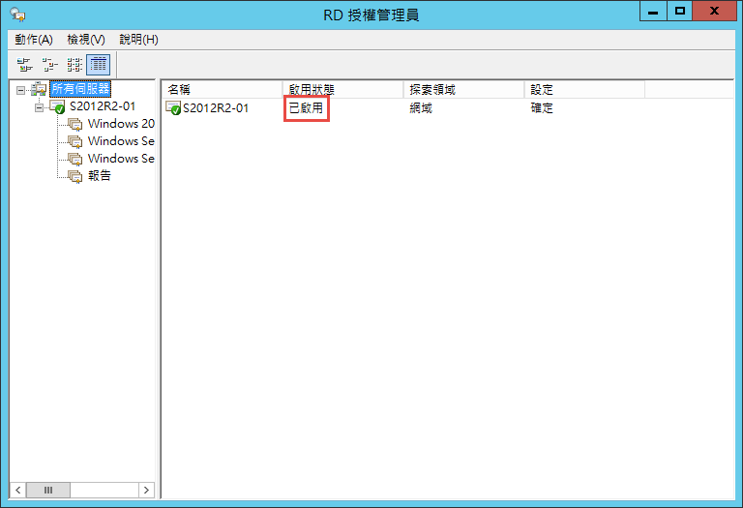Click the S2012R2-01 server icon in list
This screenshot has width=743, height=508.
pos(173,108)
